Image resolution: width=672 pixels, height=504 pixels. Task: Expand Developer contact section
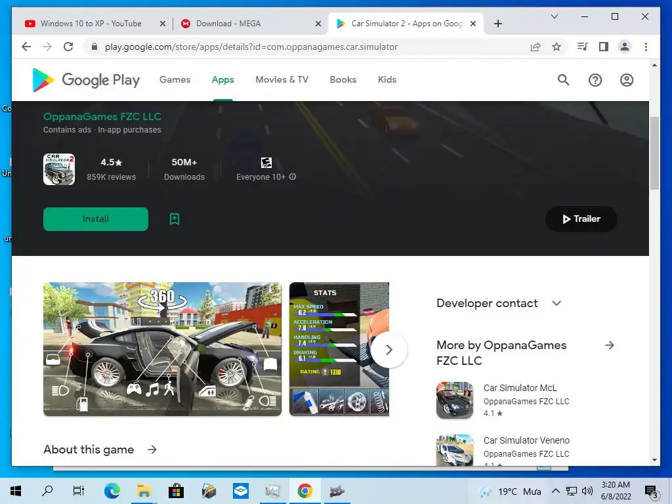(556, 303)
